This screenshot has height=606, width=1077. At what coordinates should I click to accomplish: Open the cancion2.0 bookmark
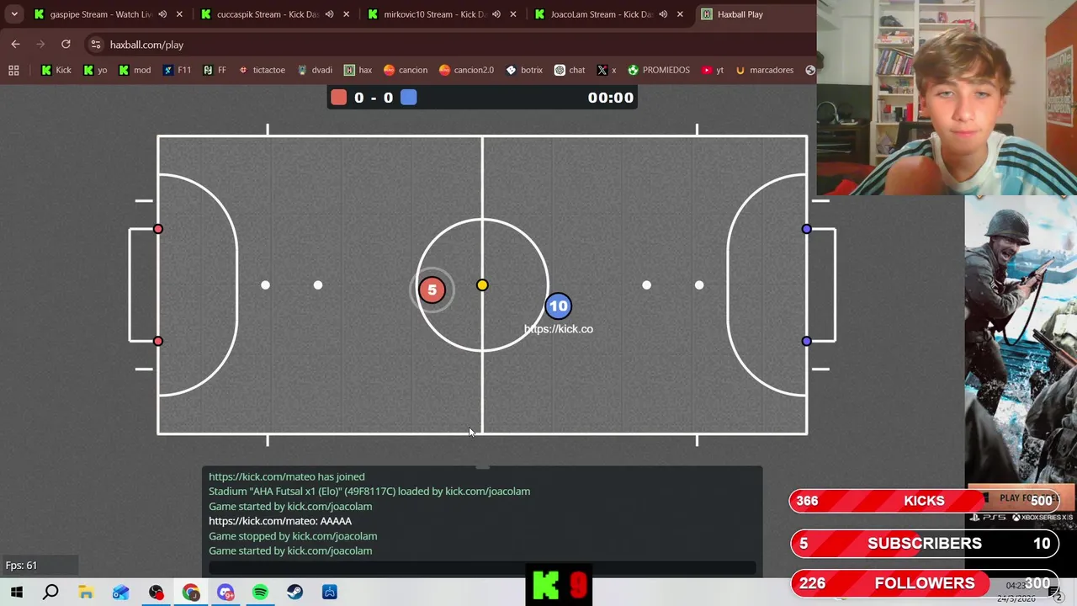(466, 70)
